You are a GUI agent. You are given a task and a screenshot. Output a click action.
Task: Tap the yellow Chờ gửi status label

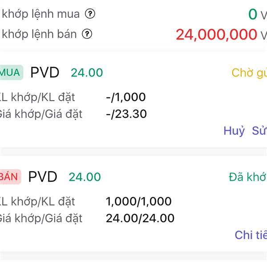(249, 73)
